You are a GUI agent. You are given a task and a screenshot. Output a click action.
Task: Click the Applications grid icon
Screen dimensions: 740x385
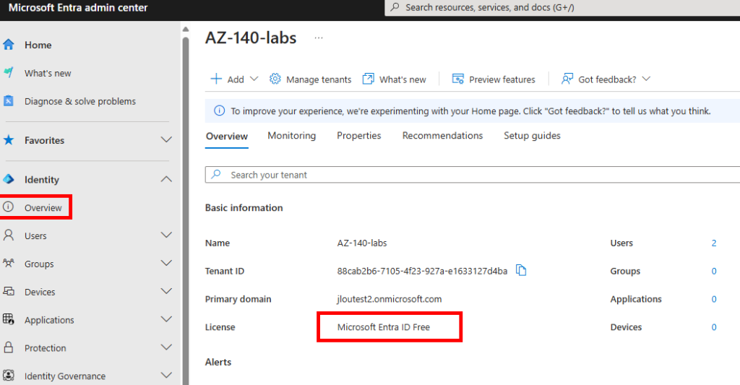pos(9,319)
